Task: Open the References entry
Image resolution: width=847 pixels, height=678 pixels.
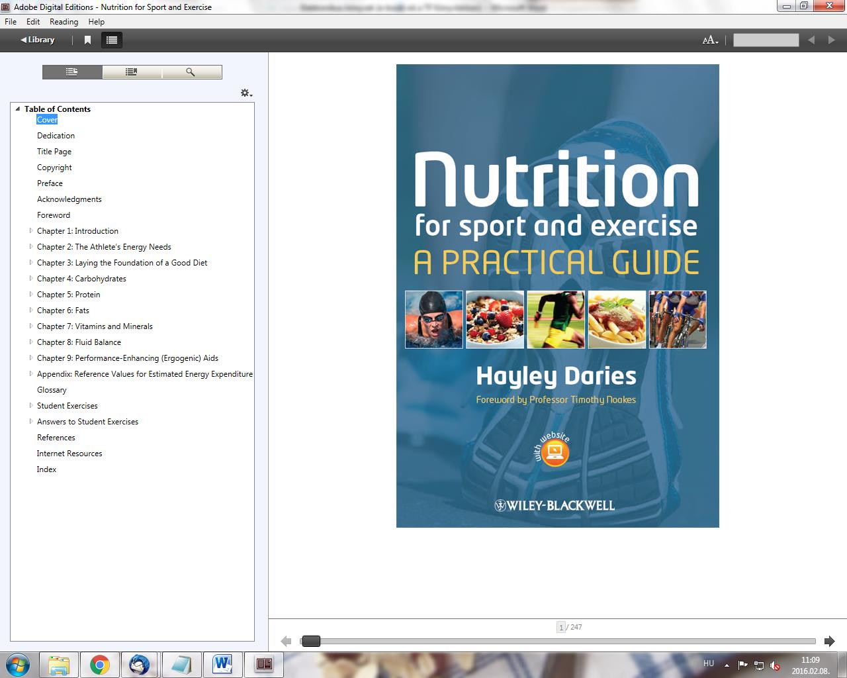Action: pyautogui.click(x=56, y=438)
